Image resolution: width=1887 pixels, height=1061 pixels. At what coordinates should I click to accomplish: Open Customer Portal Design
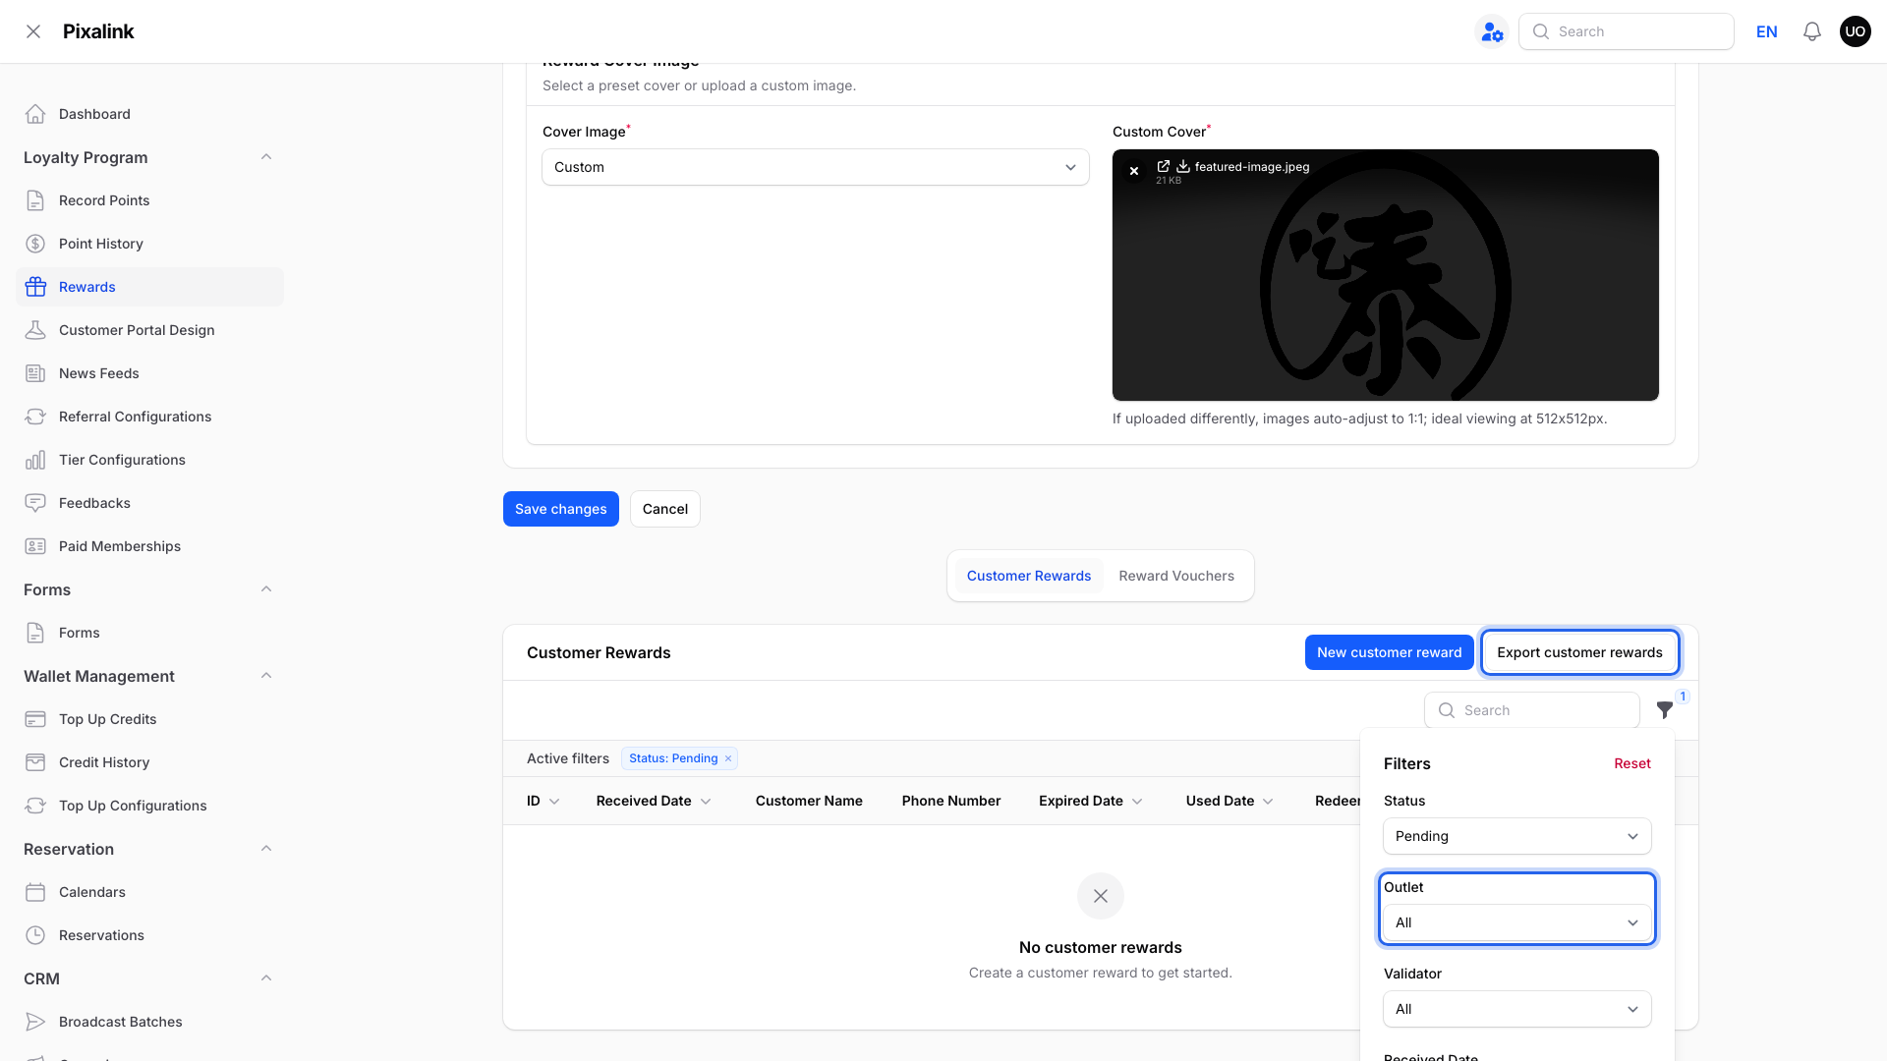(149, 330)
